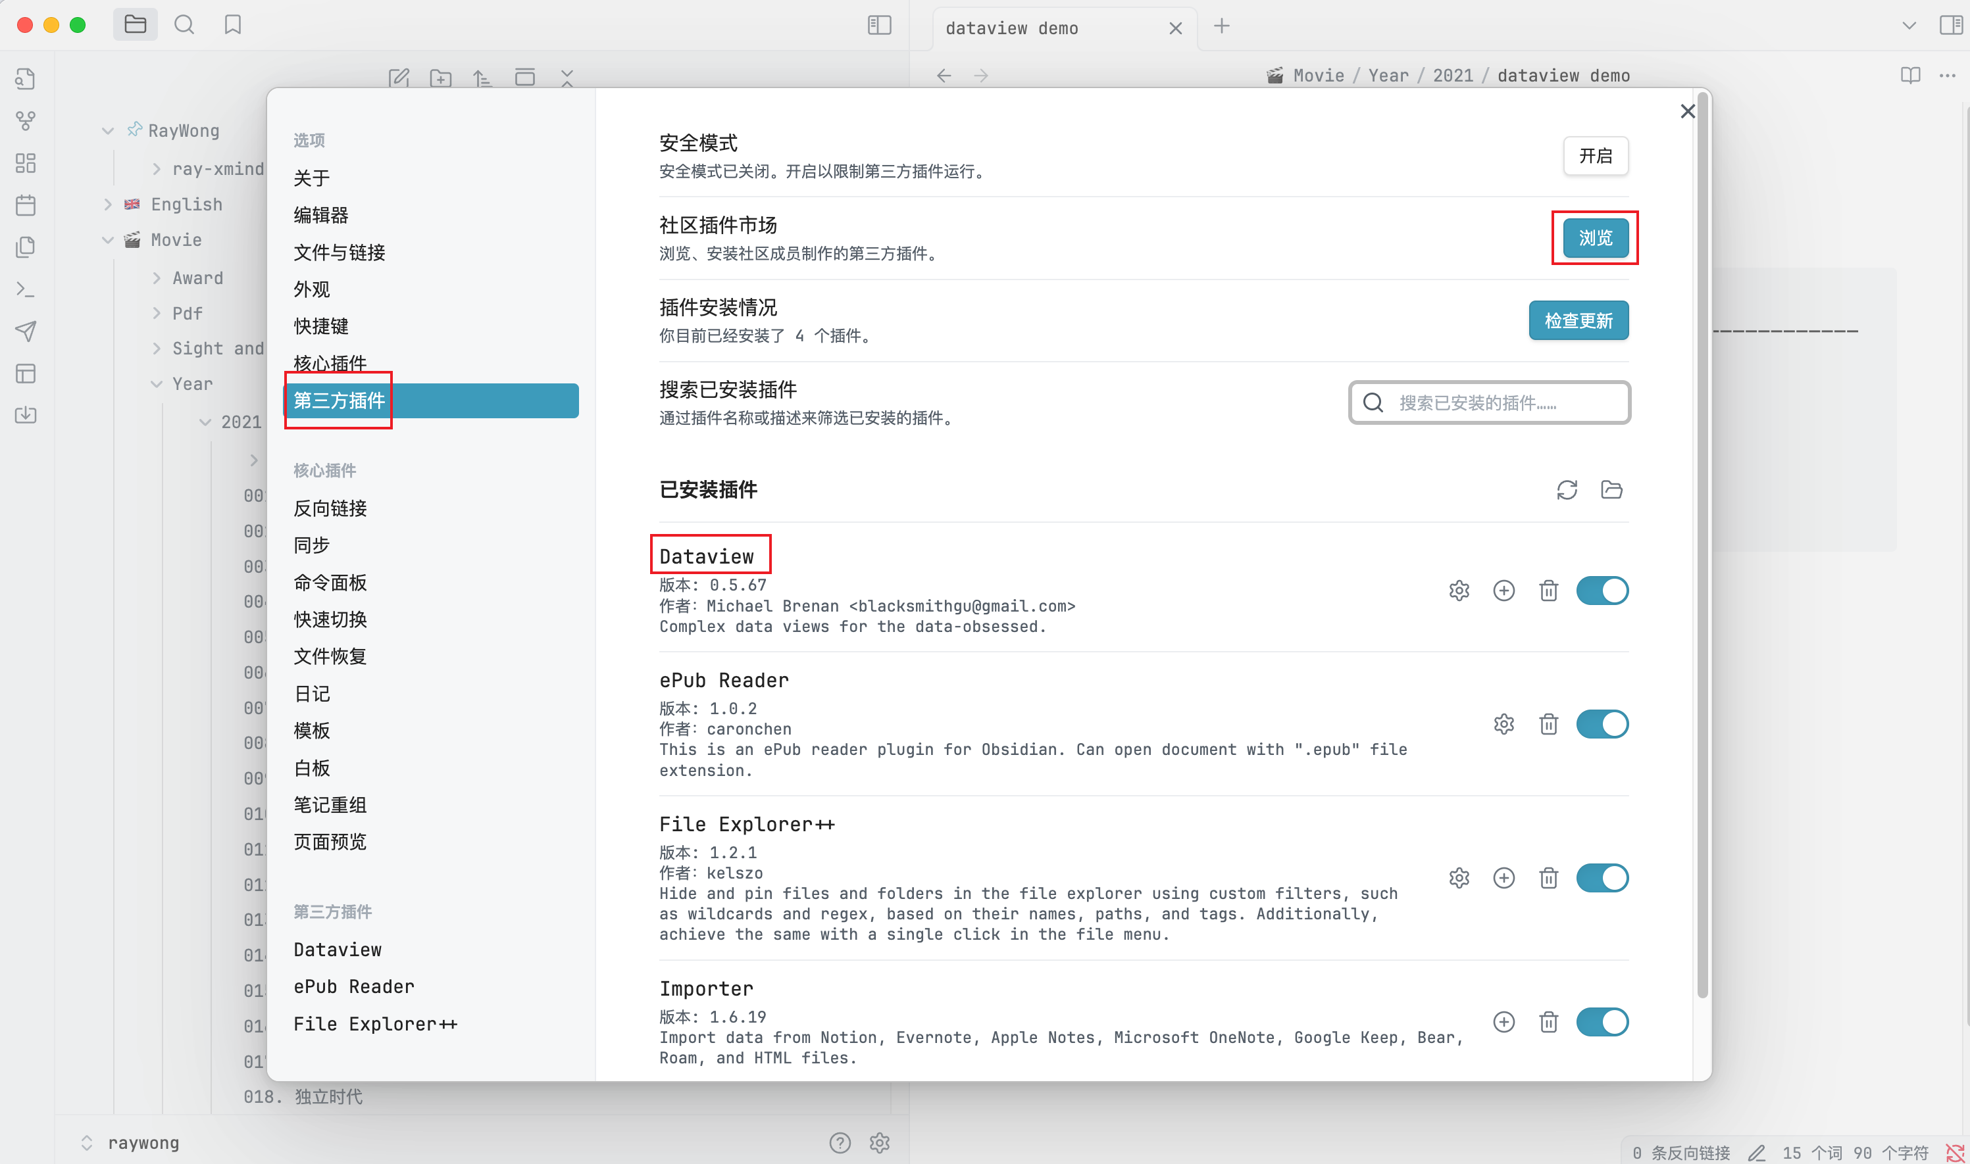The image size is (1970, 1164).
Task: Collapse all folders icon in file explorer
Action: coord(567,78)
